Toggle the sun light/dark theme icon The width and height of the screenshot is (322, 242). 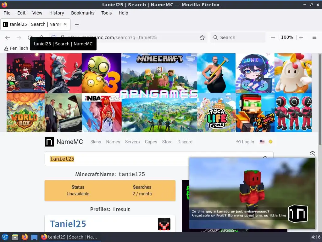270,141
